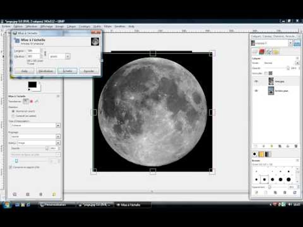Open the Channels tab icon in right dock
This screenshot has width=303, height=227.
click(262, 52)
